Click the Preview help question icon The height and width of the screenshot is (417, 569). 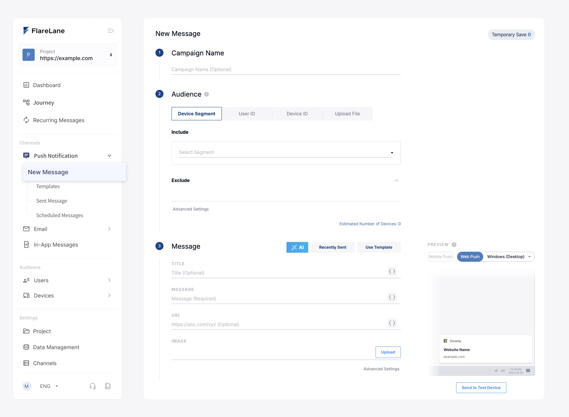tap(454, 244)
